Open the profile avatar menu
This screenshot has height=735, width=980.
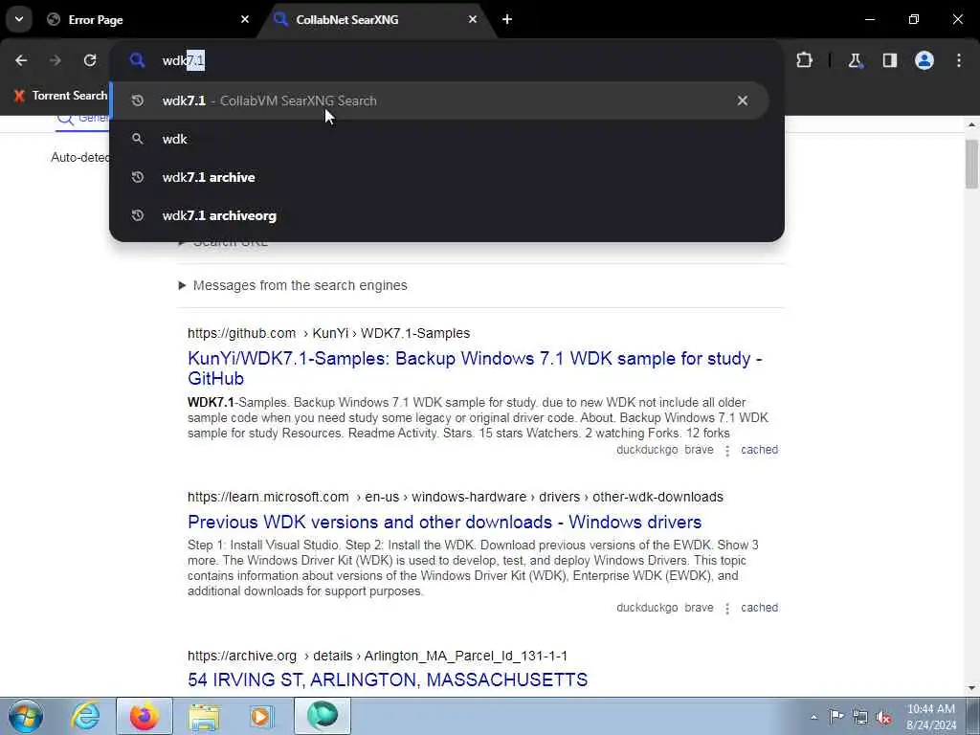click(x=924, y=60)
